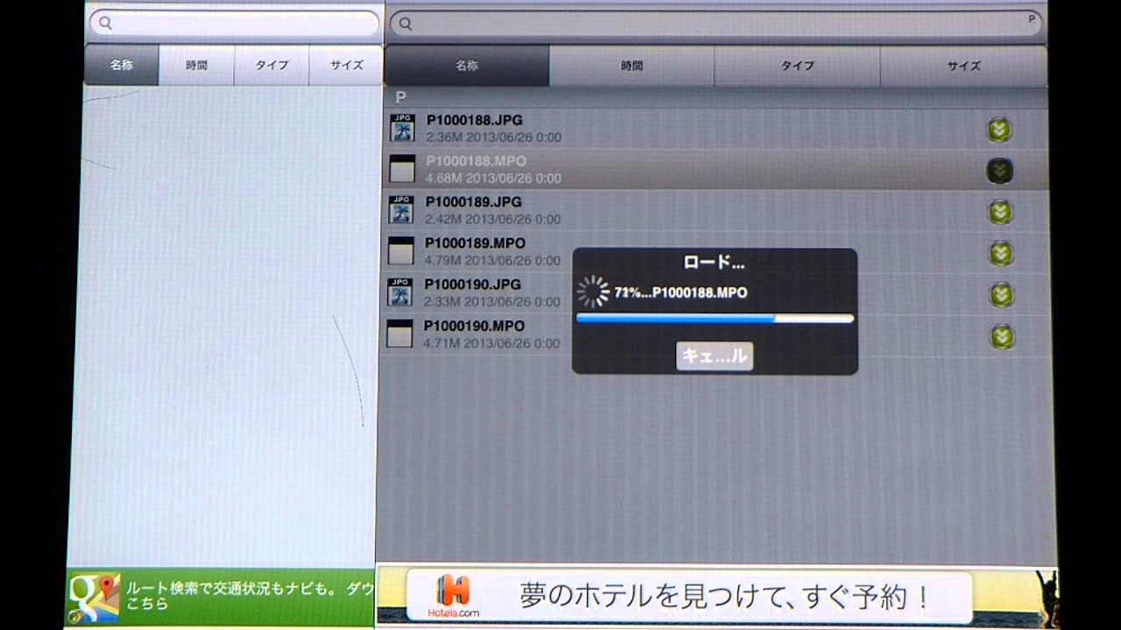Image resolution: width=1121 pixels, height=630 pixels.
Task: Click loading spinner in load dialog
Action: point(594,292)
